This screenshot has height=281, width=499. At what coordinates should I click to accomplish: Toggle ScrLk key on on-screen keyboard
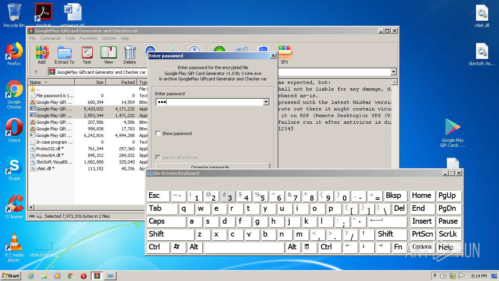coord(449,235)
